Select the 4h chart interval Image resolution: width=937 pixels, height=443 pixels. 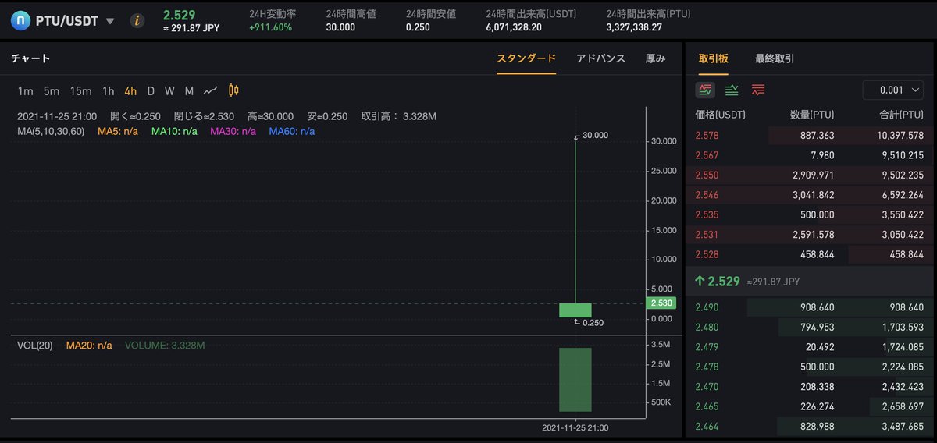click(x=130, y=90)
